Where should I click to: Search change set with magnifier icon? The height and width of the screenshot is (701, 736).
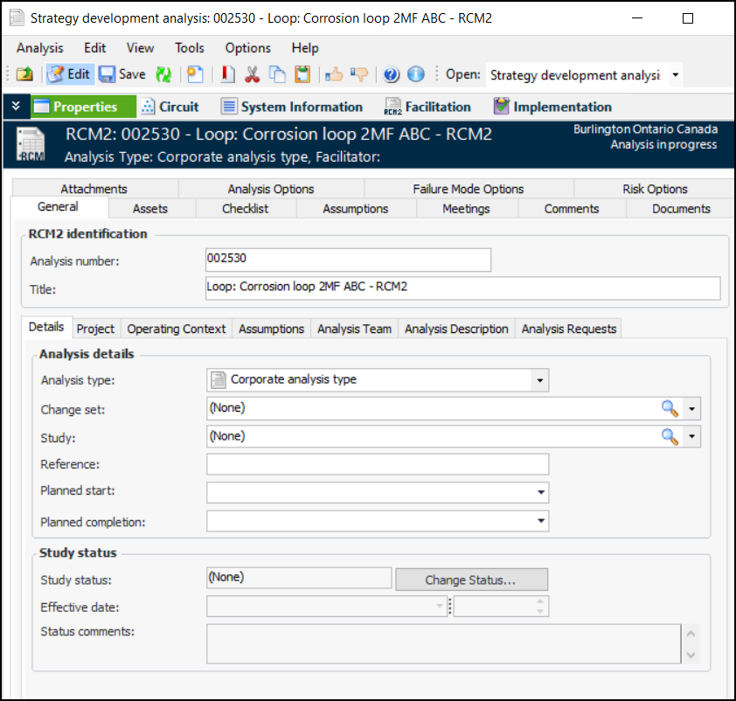click(x=670, y=408)
